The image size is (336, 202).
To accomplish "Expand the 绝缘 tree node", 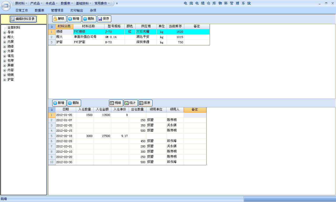I will (x=4, y=47).
